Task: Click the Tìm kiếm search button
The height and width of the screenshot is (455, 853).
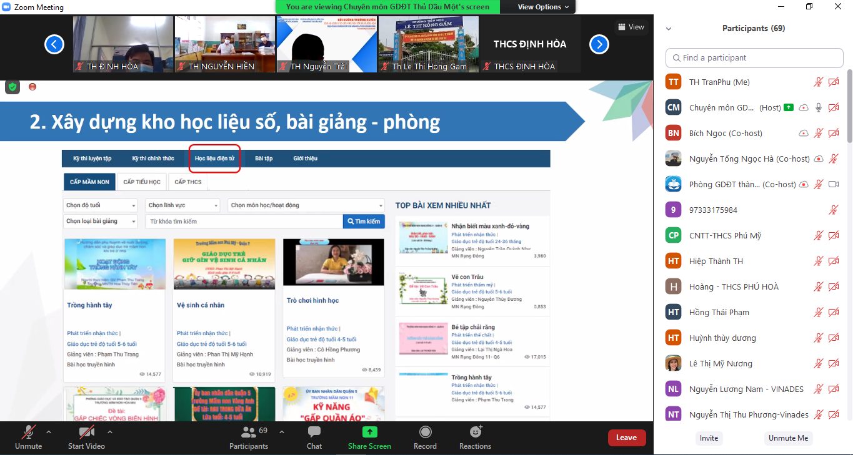Action: (x=364, y=222)
